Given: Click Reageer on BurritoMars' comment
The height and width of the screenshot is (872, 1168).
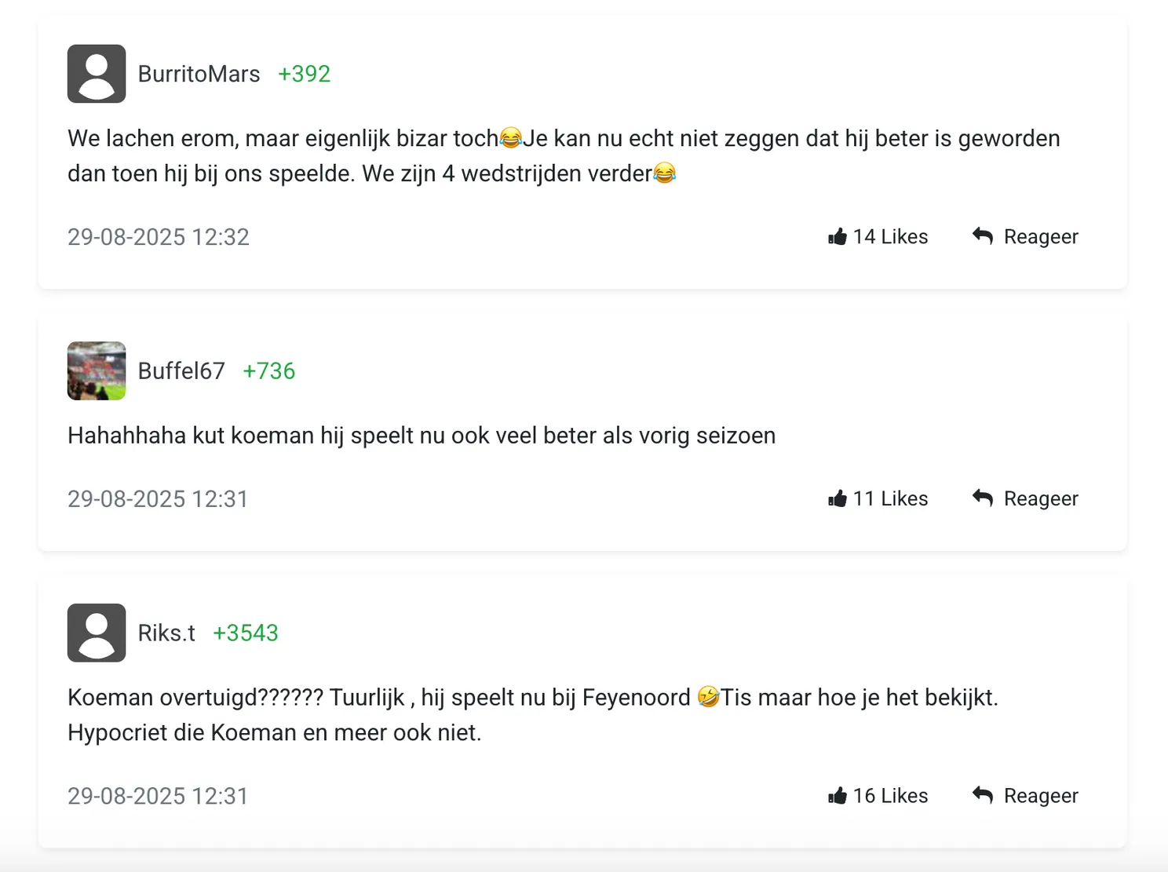Looking at the screenshot, I should (1041, 236).
